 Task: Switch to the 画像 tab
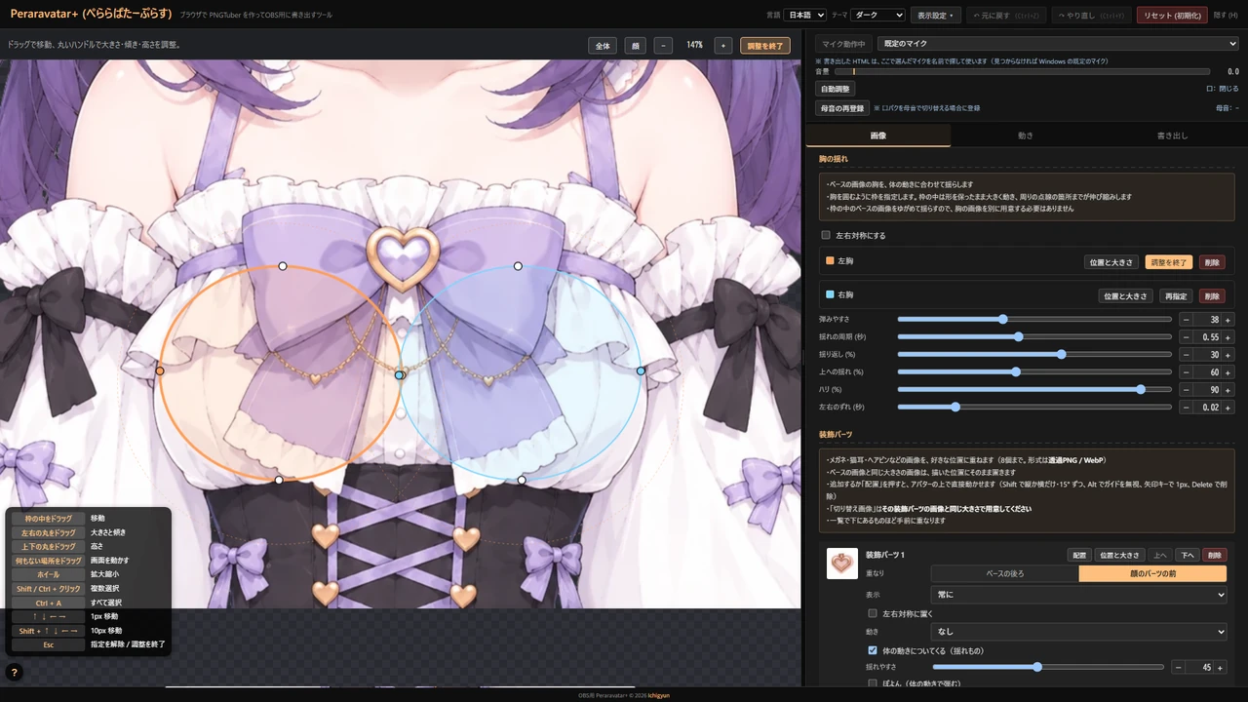point(878,136)
